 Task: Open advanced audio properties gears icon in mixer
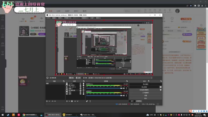(x=87, y=101)
